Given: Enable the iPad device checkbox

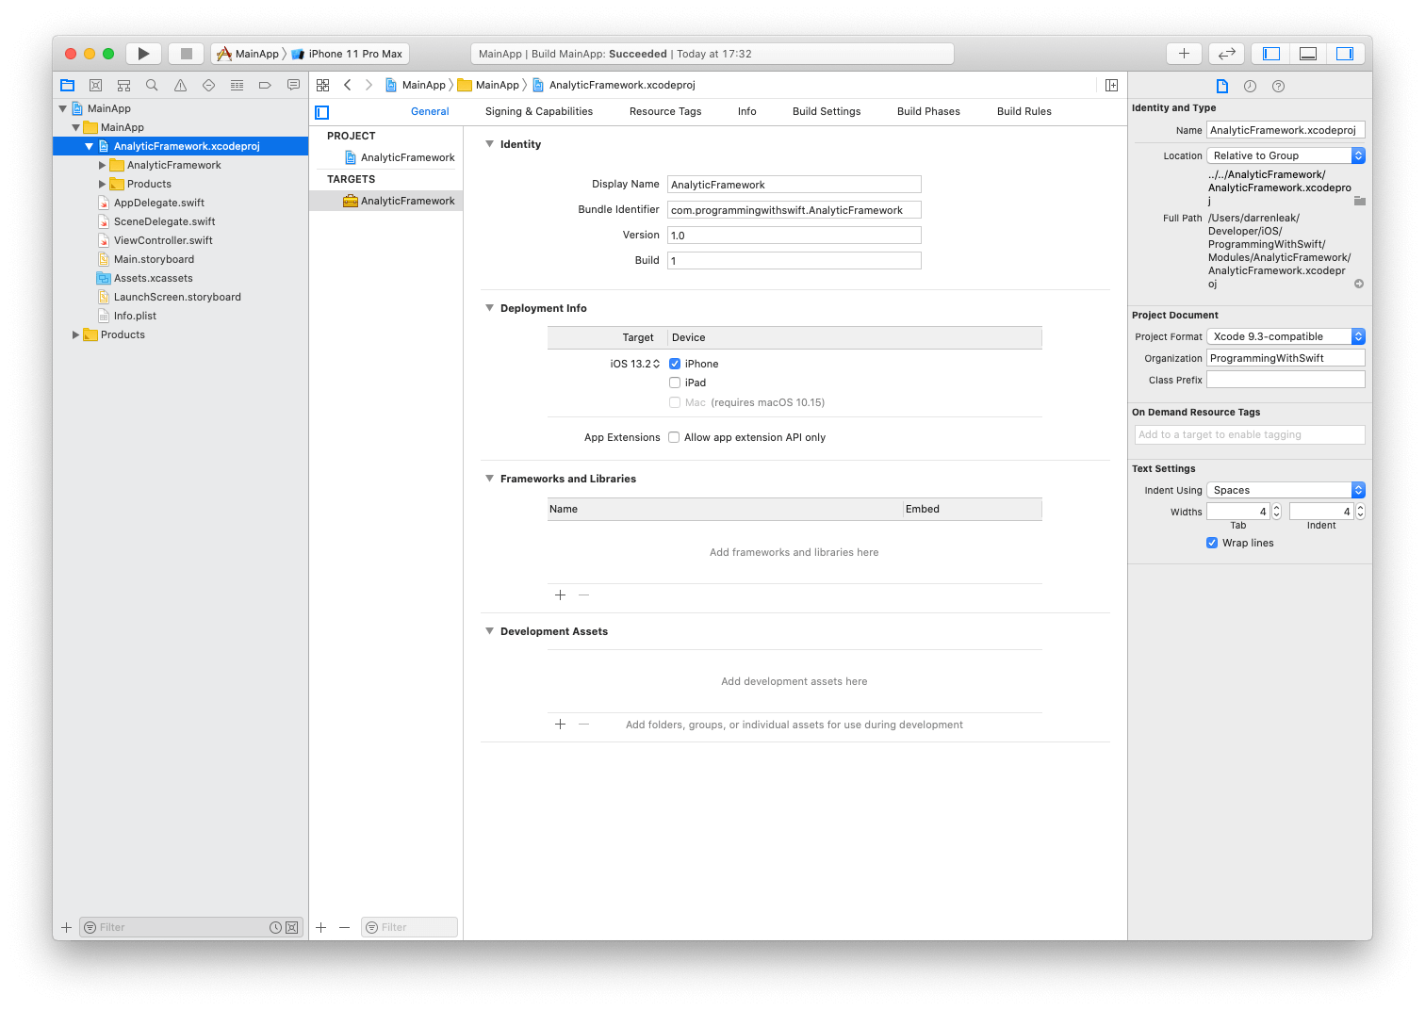Looking at the screenshot, I should tap(675, 383).
